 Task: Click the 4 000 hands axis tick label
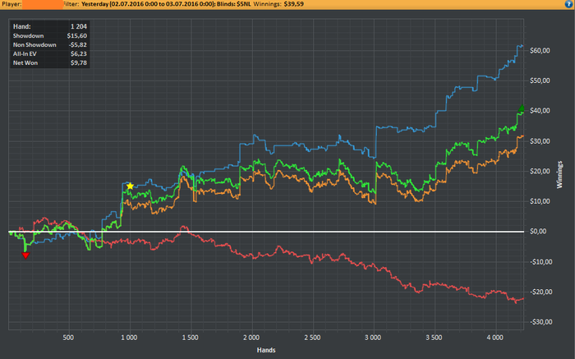click(x=495, y=338)
